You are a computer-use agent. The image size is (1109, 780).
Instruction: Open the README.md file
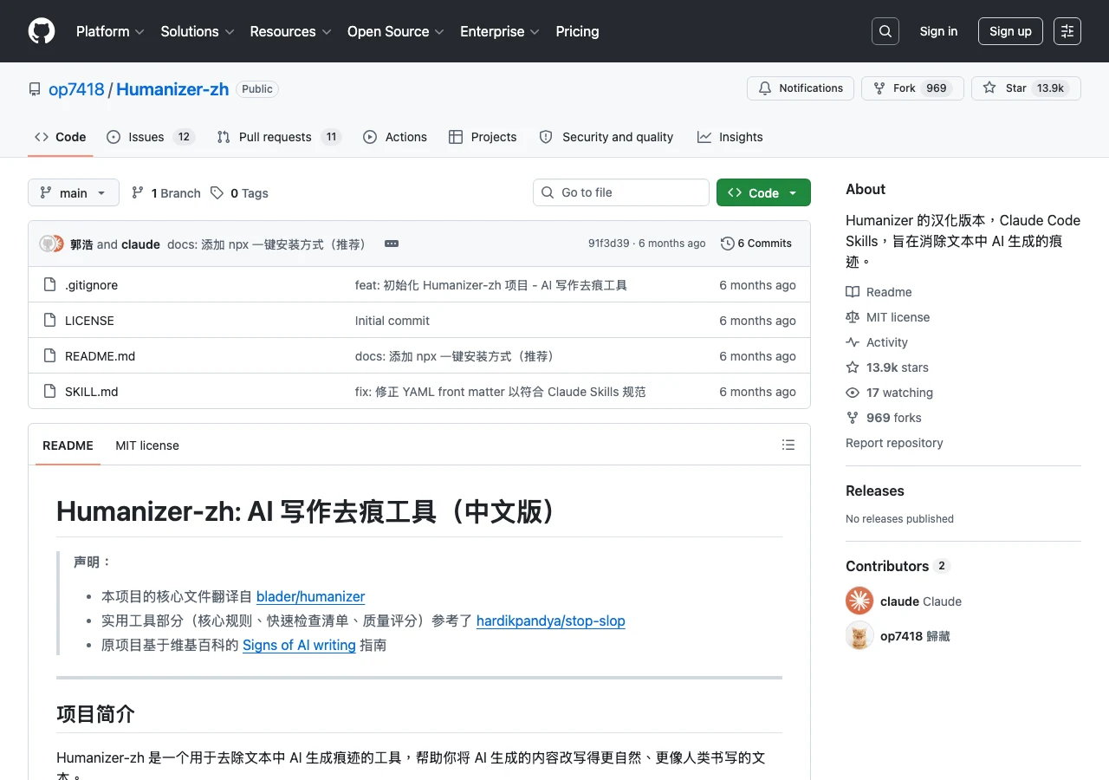pos(100,356)
